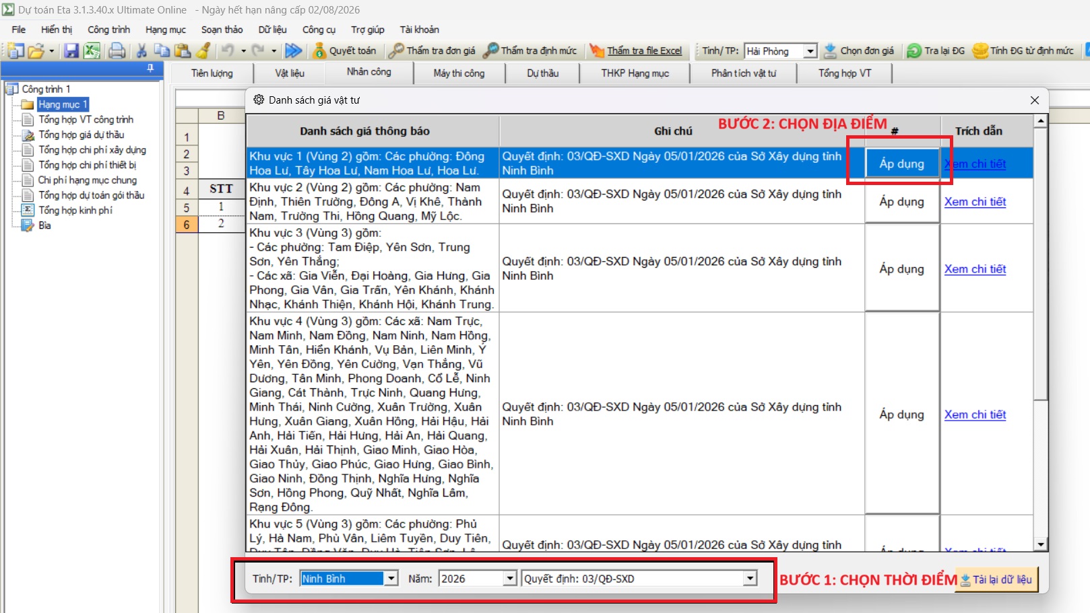
Task: Open the Dữ liệu menu
Action: coord(272,30)
